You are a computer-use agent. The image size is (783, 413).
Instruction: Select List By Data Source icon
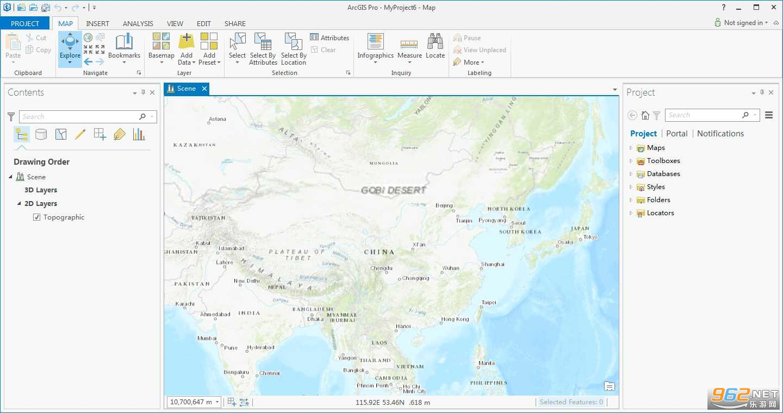pyautogui.click(x=41, y=134)
